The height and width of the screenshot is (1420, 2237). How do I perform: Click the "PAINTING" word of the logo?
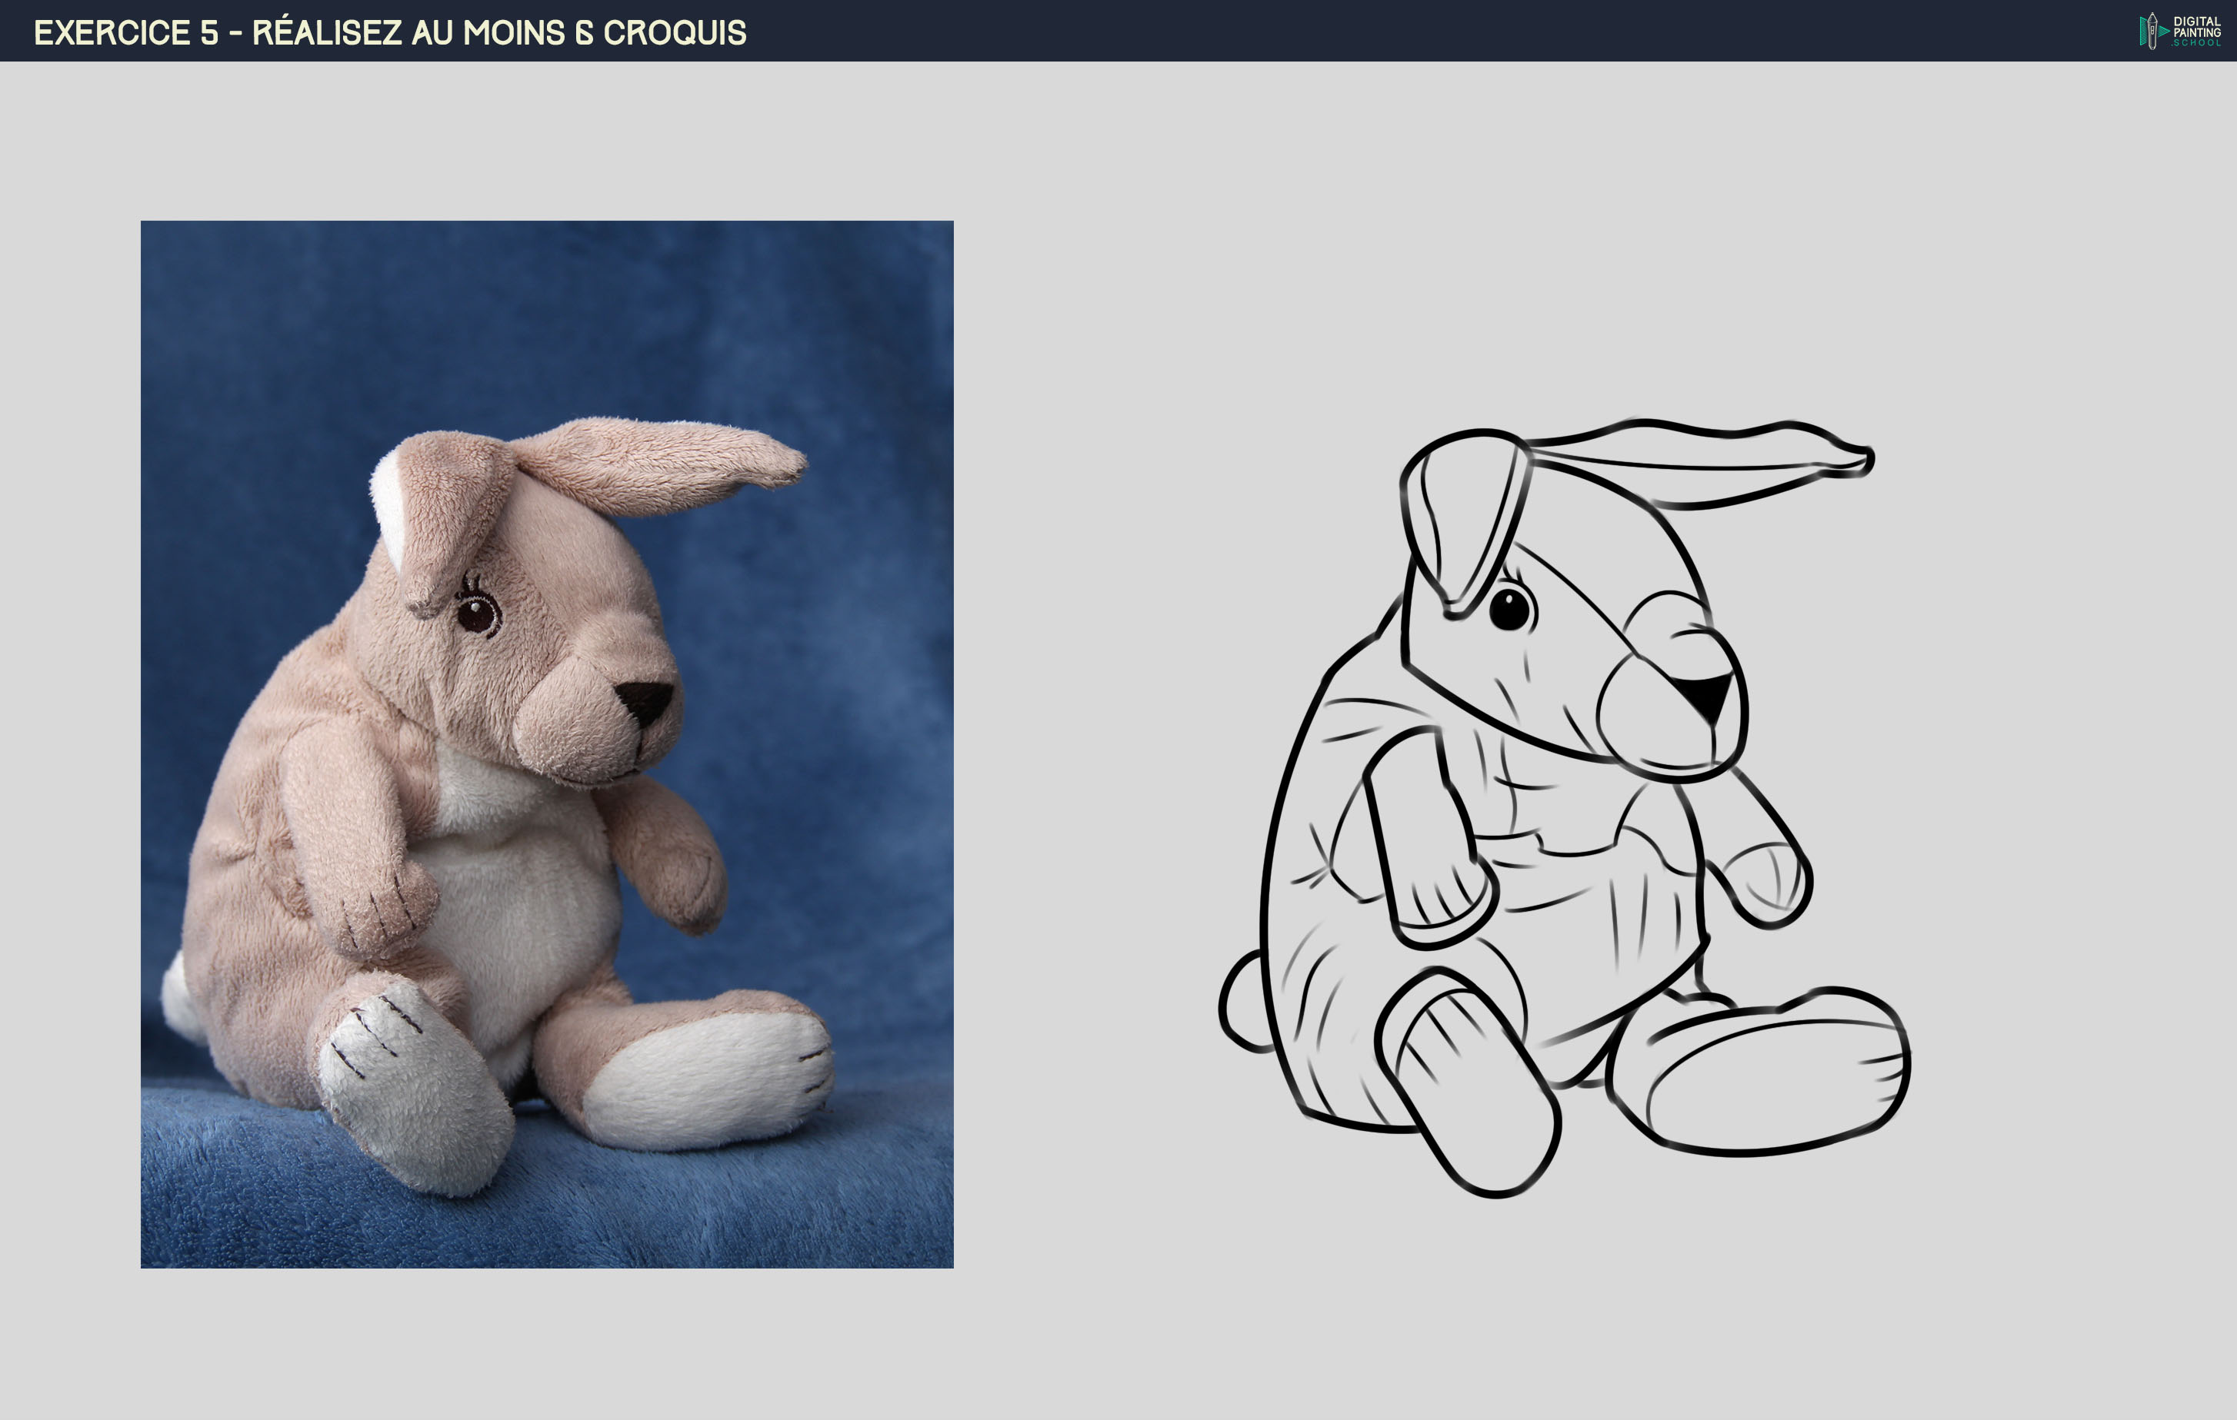point(2198,32)
